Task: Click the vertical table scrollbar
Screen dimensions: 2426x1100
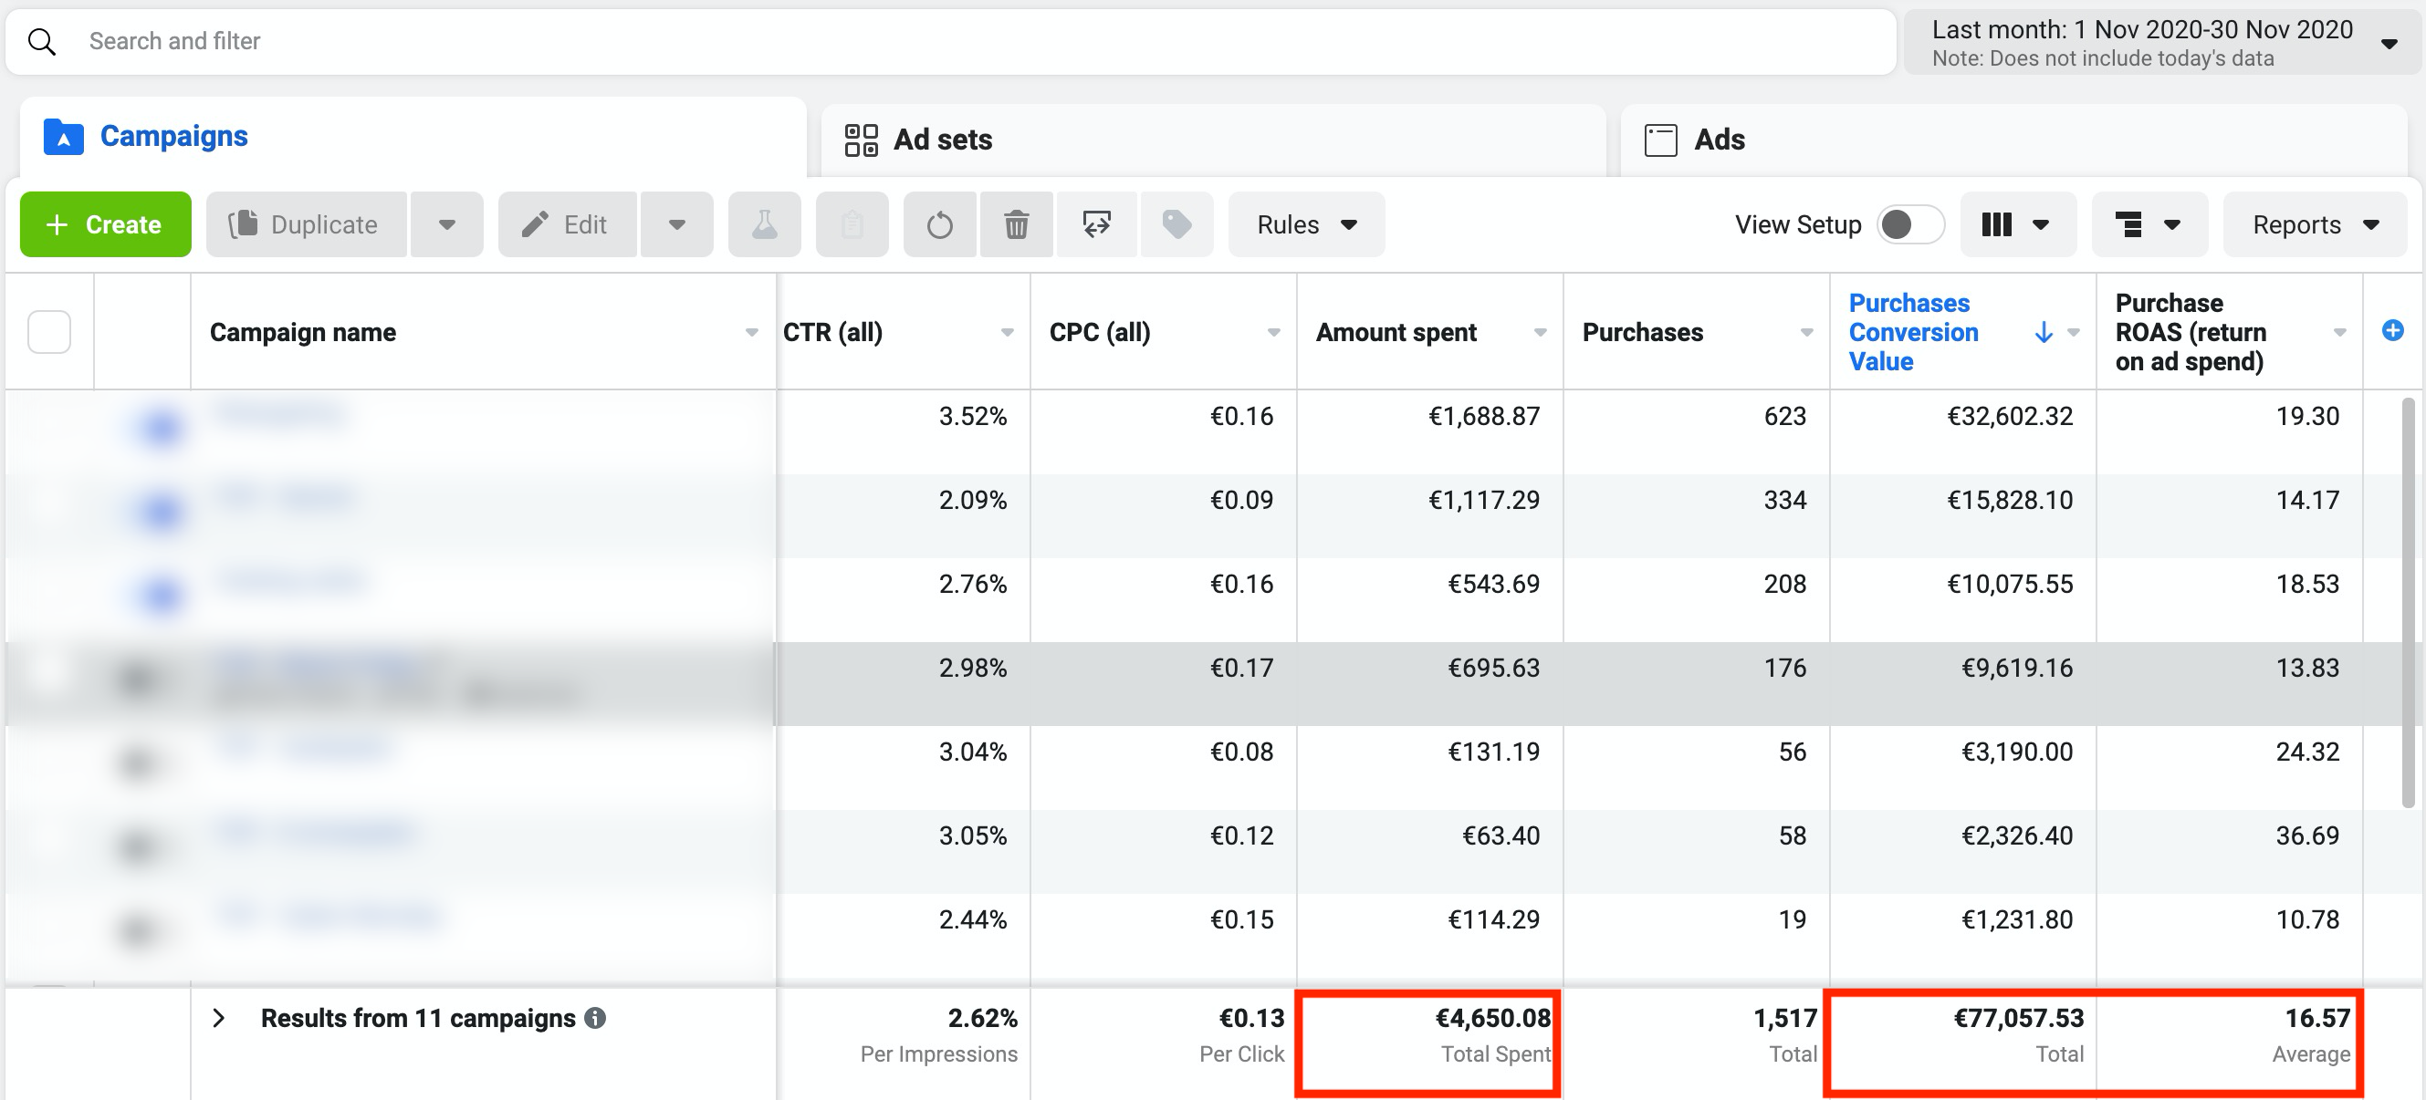Action: pyautogui.click(x=2407, y=602)
